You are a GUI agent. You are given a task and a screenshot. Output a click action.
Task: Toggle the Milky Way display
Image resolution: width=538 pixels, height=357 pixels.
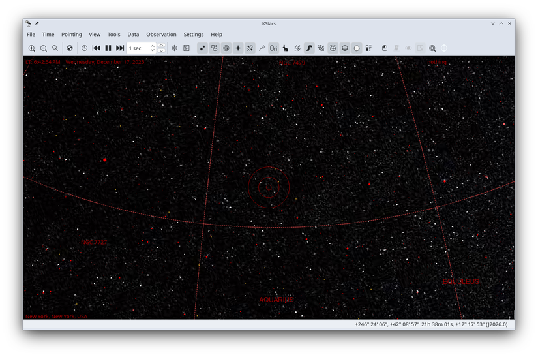tap(309, 48)
